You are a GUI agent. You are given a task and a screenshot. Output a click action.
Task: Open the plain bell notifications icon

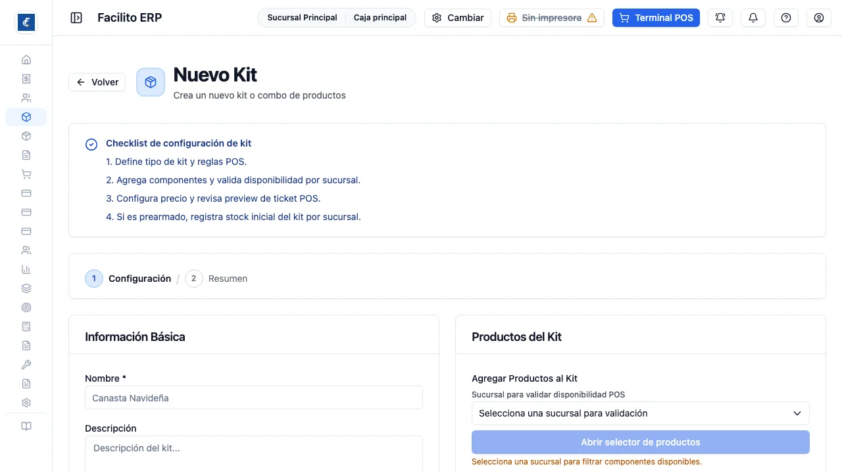753,18
